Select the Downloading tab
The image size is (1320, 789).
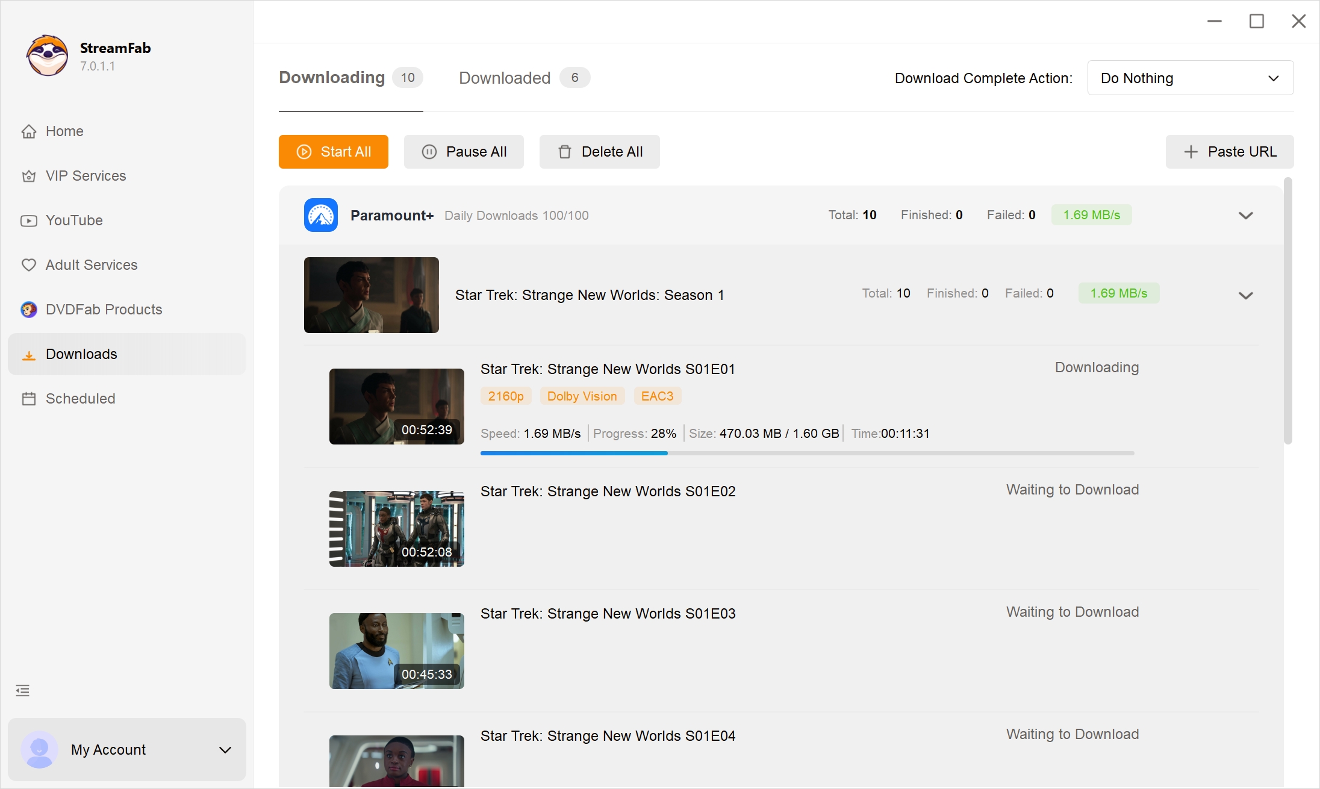pyautogui.click(x=332, y=78)
